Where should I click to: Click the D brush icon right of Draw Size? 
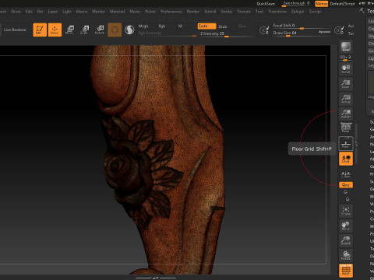(339, 30)
